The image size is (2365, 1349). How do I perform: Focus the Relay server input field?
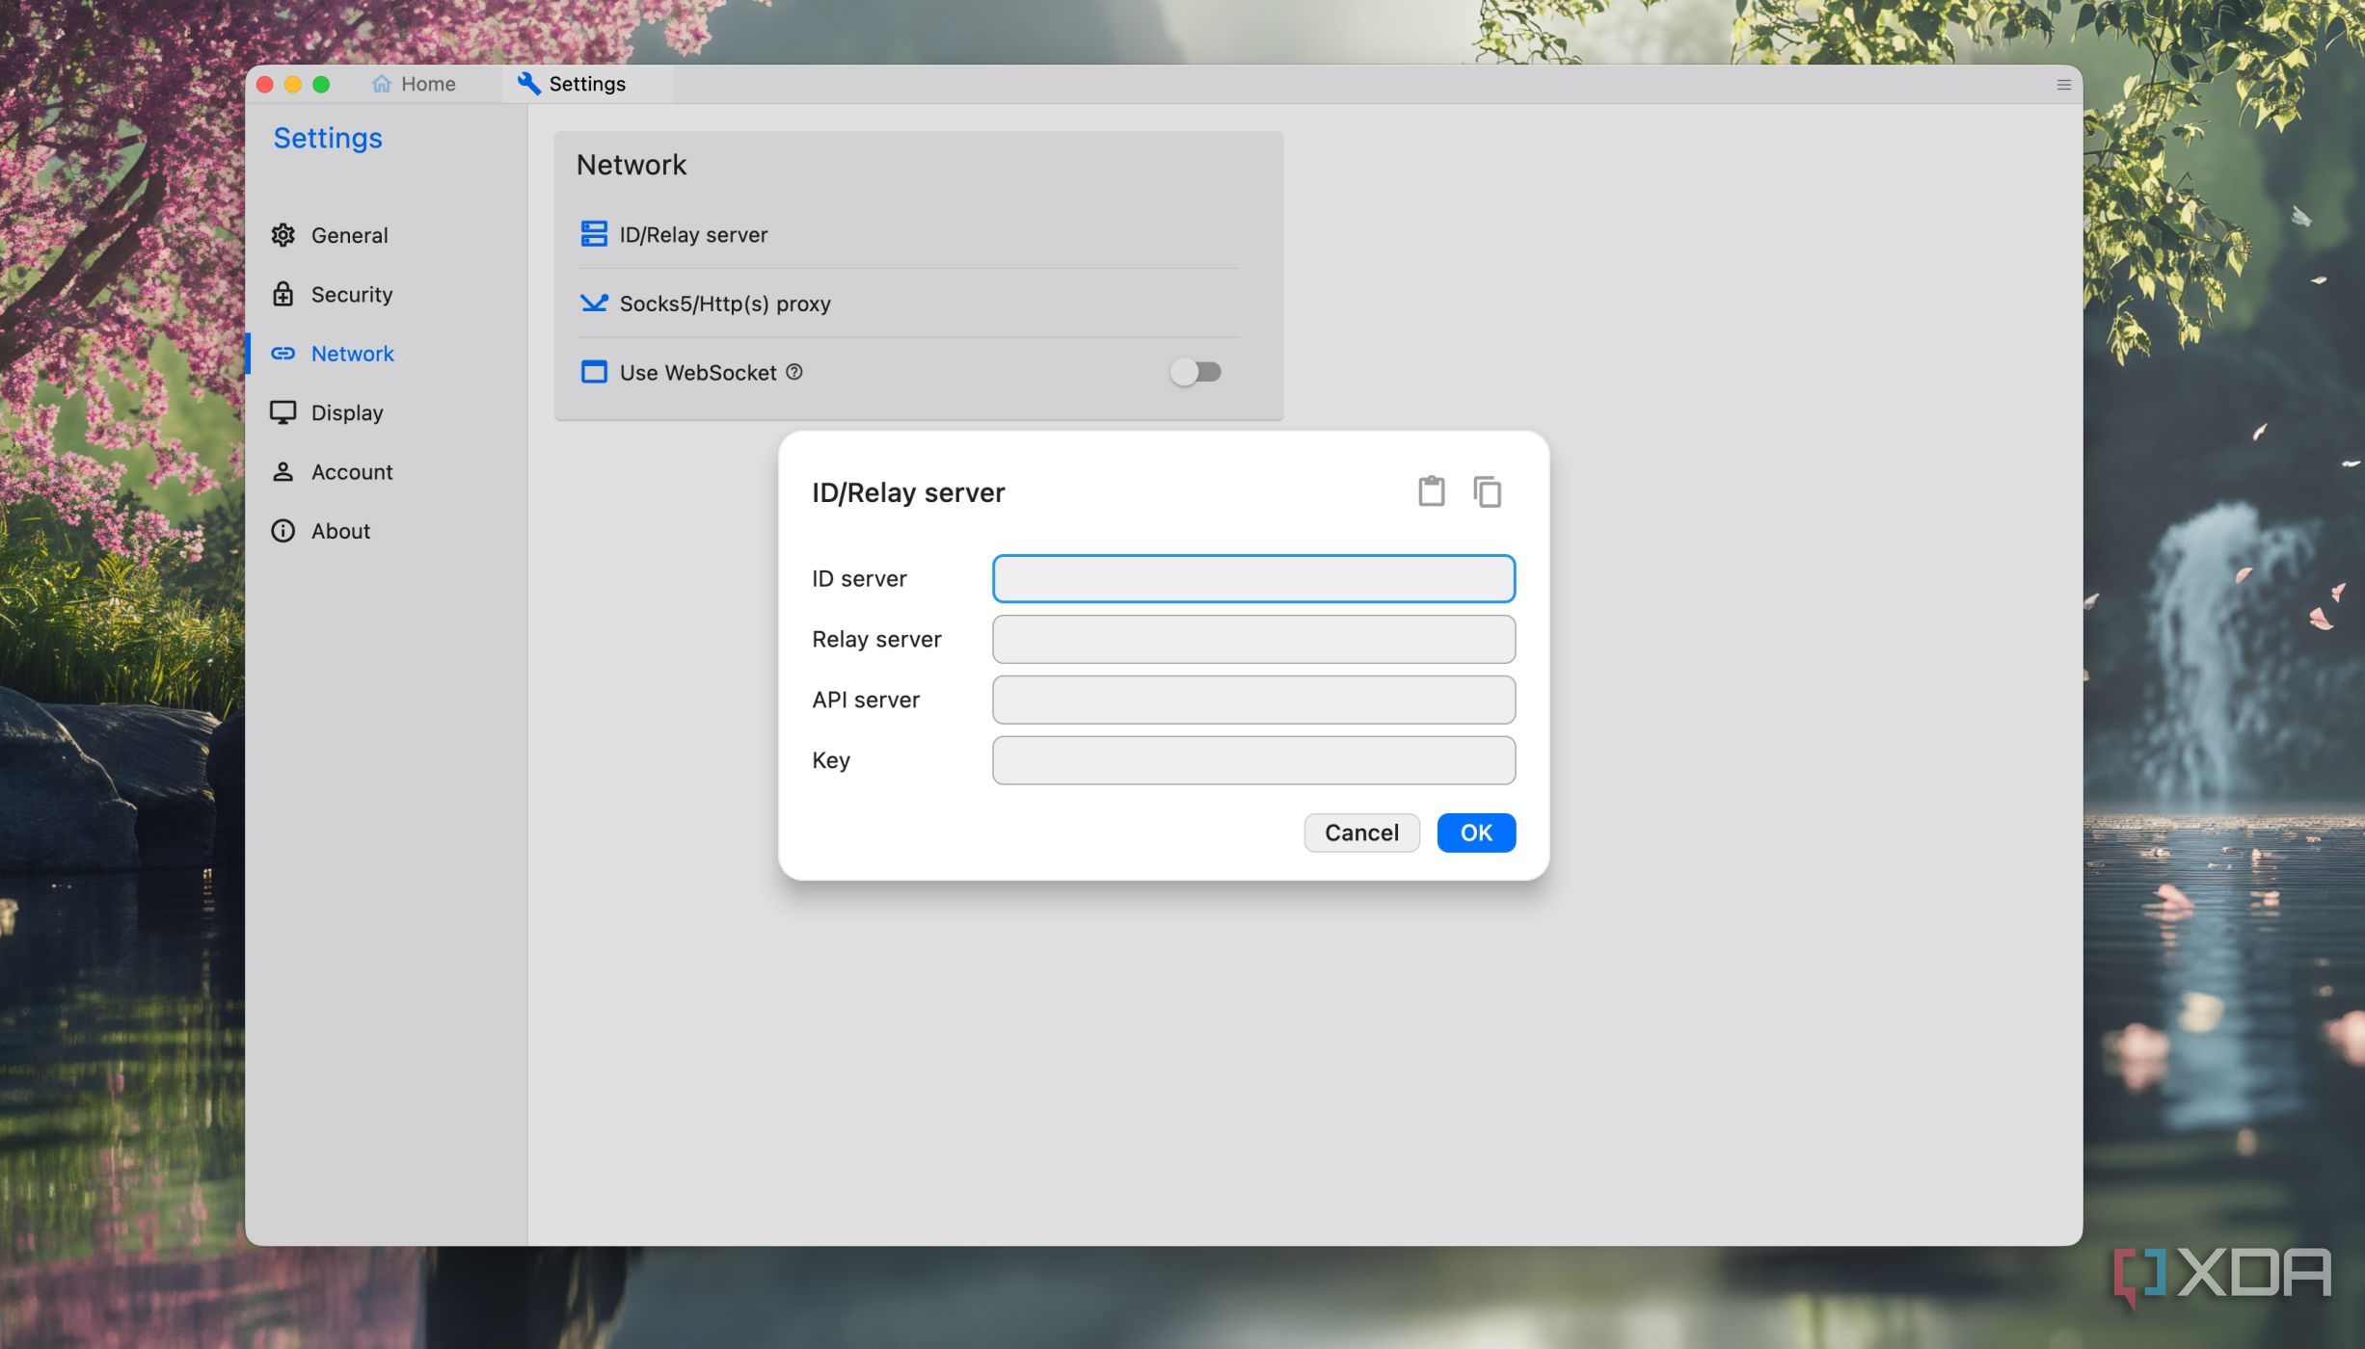pos(1253,639)
